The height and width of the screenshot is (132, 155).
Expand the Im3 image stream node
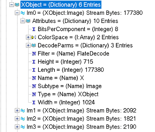tap(17, 127)
